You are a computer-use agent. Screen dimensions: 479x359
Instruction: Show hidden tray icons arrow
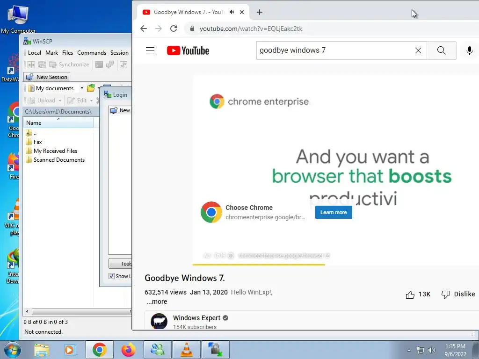(x=409, y=350)
